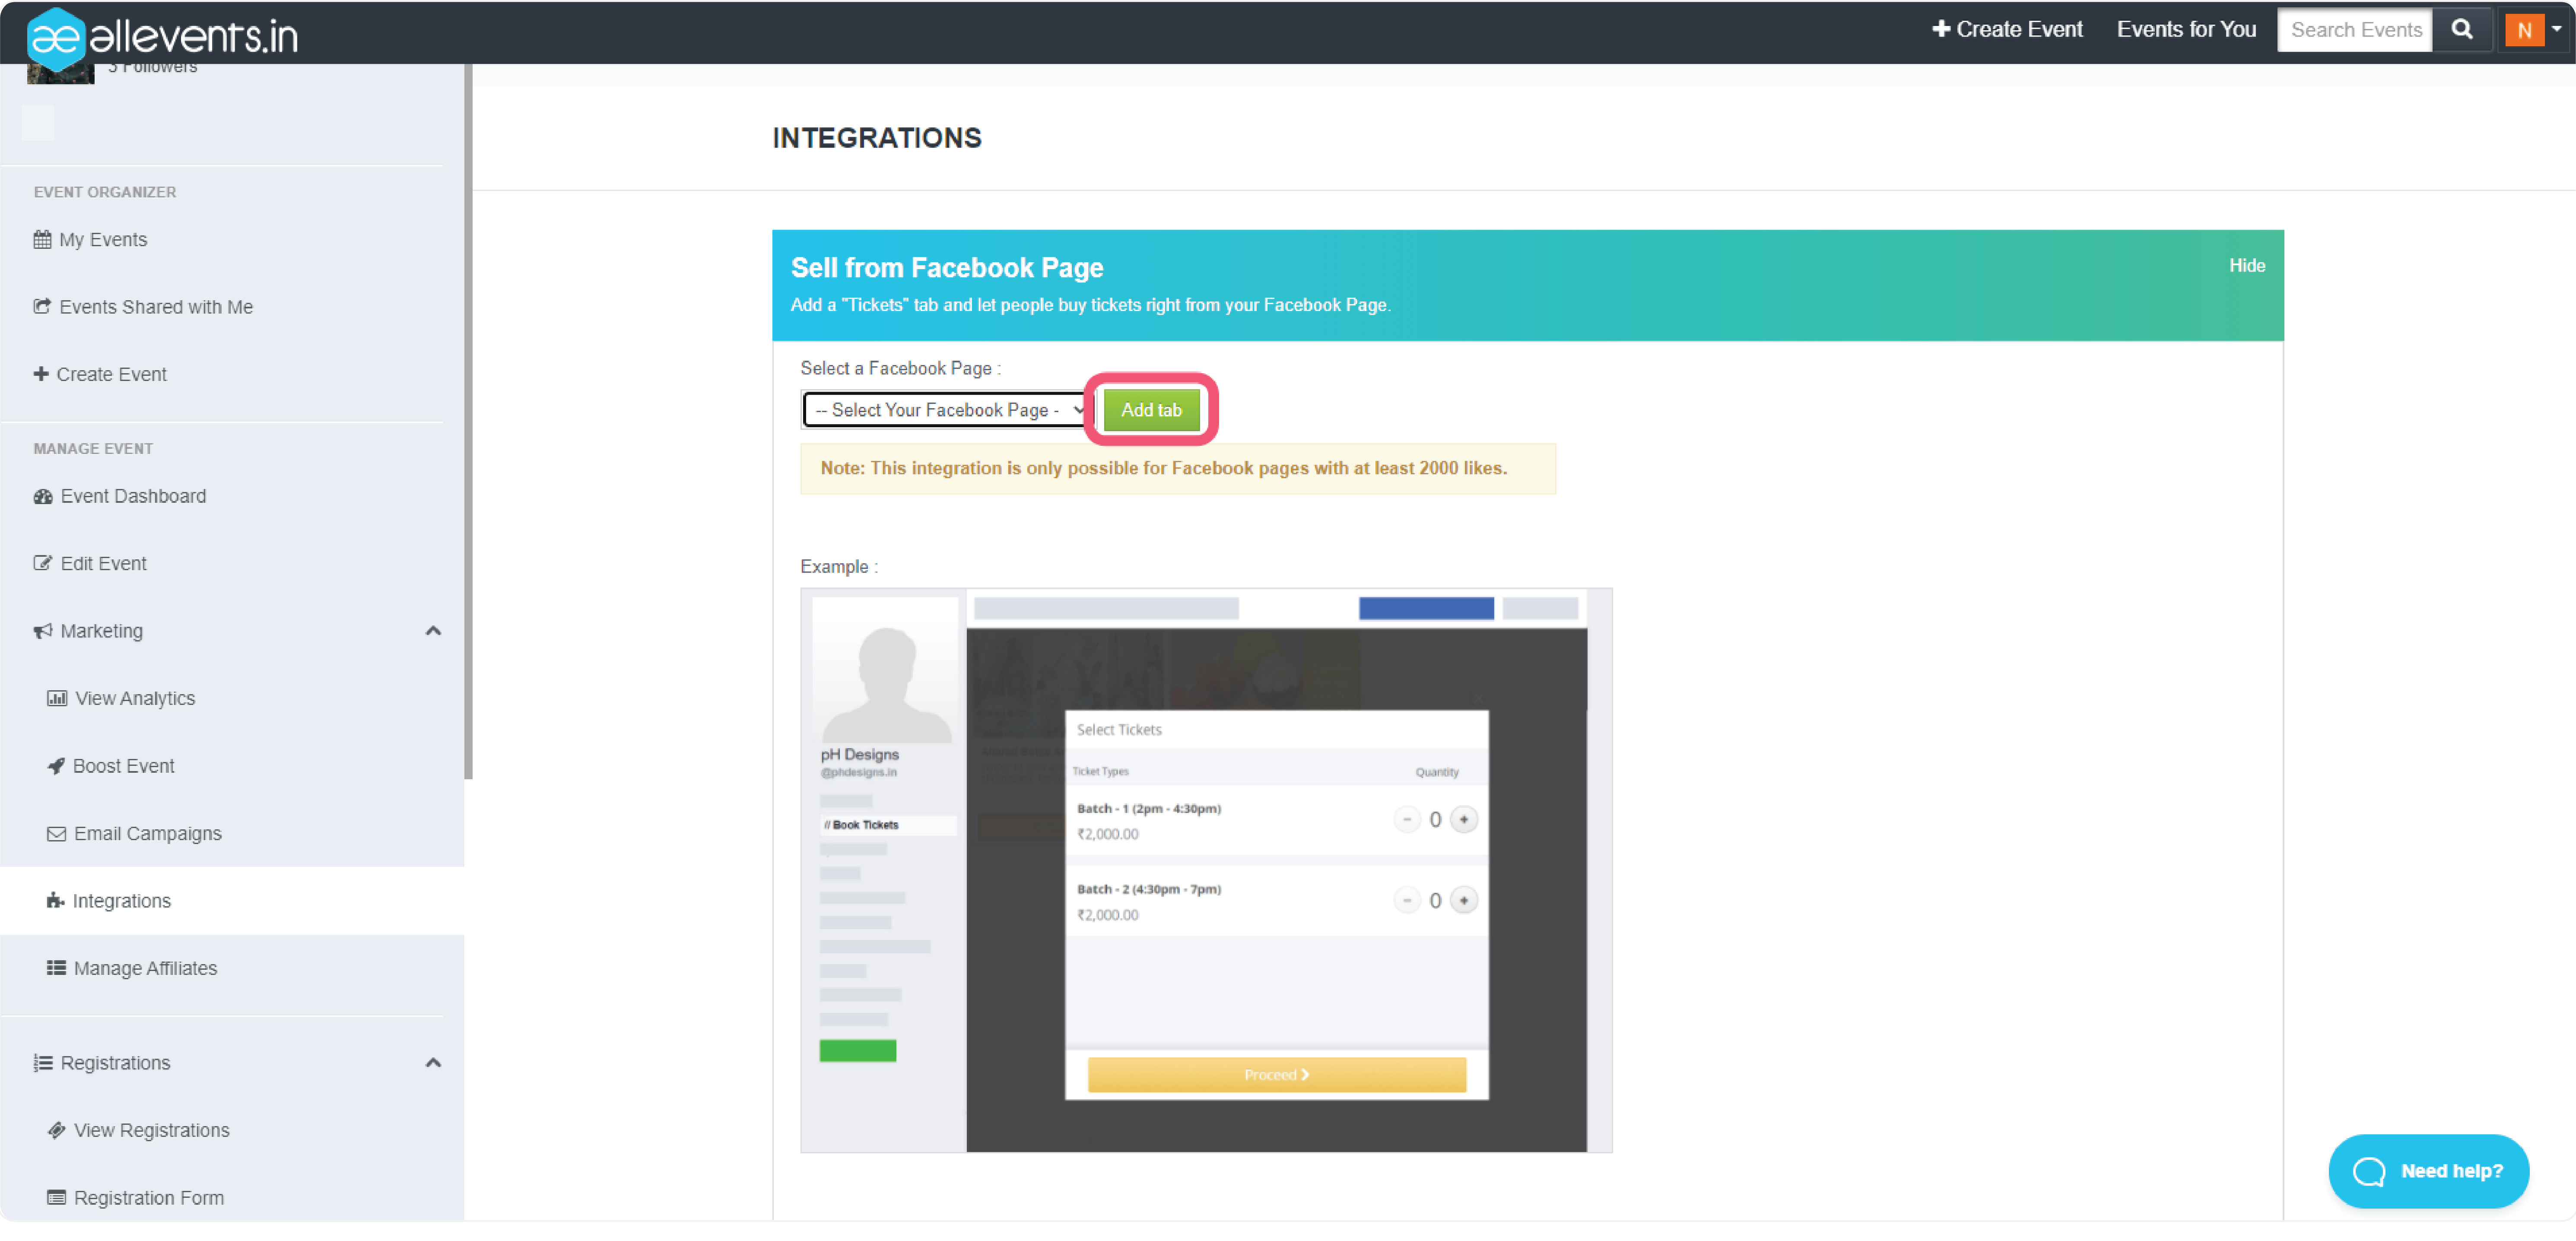Open View Registrations
The height and width of the screenshot is (1241, 2576).
(x=151, y=1130)
